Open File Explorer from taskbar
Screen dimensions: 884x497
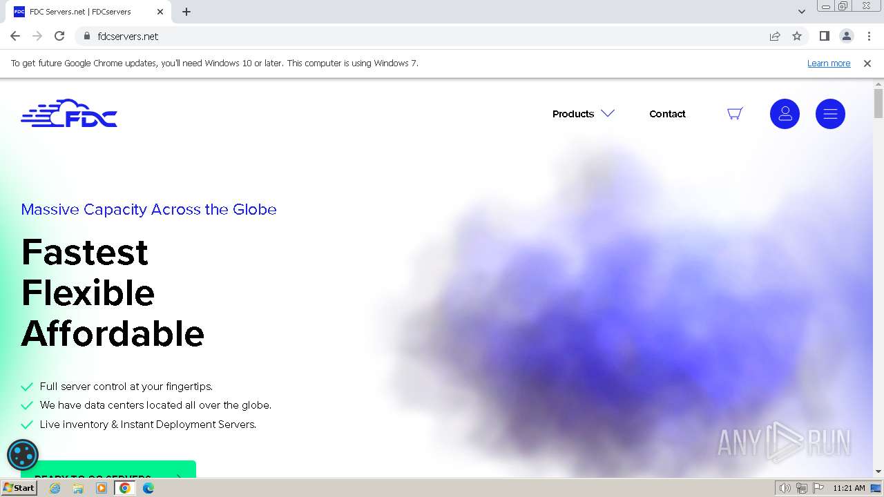click(x=78, y=488)
